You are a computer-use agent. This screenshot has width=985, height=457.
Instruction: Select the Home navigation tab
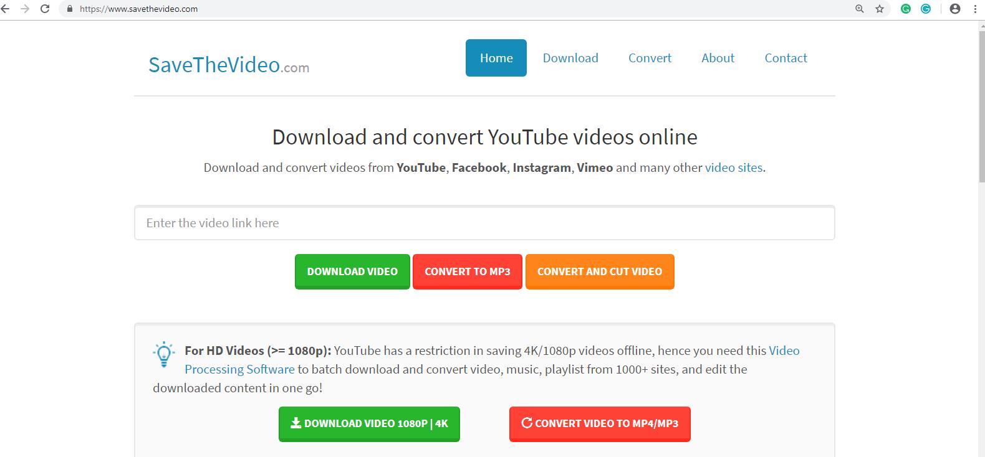[x=496, y=58]
